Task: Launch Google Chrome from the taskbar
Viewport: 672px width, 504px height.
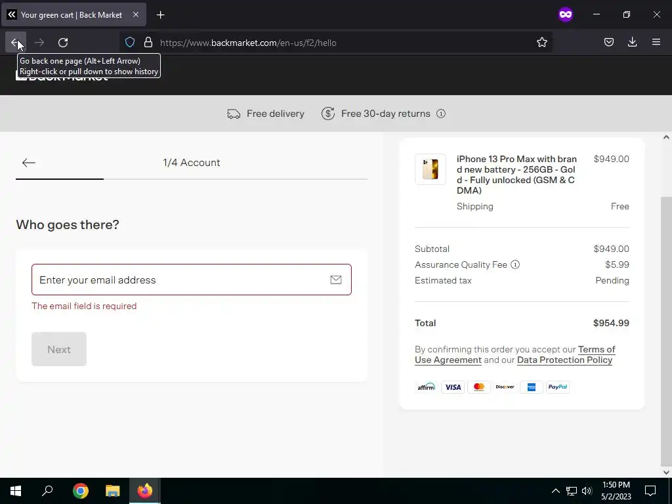Action: coord(81,491)
